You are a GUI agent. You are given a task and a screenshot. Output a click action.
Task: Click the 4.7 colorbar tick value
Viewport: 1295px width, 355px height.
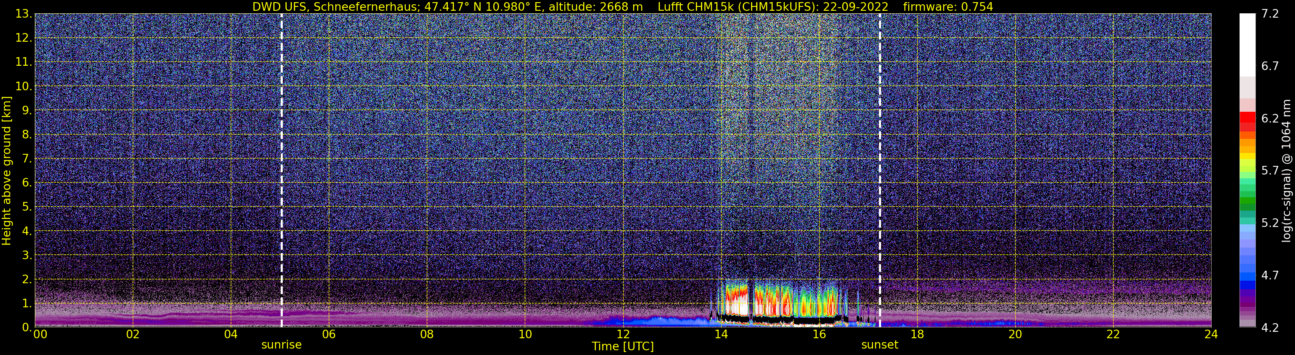[1271, 275]
